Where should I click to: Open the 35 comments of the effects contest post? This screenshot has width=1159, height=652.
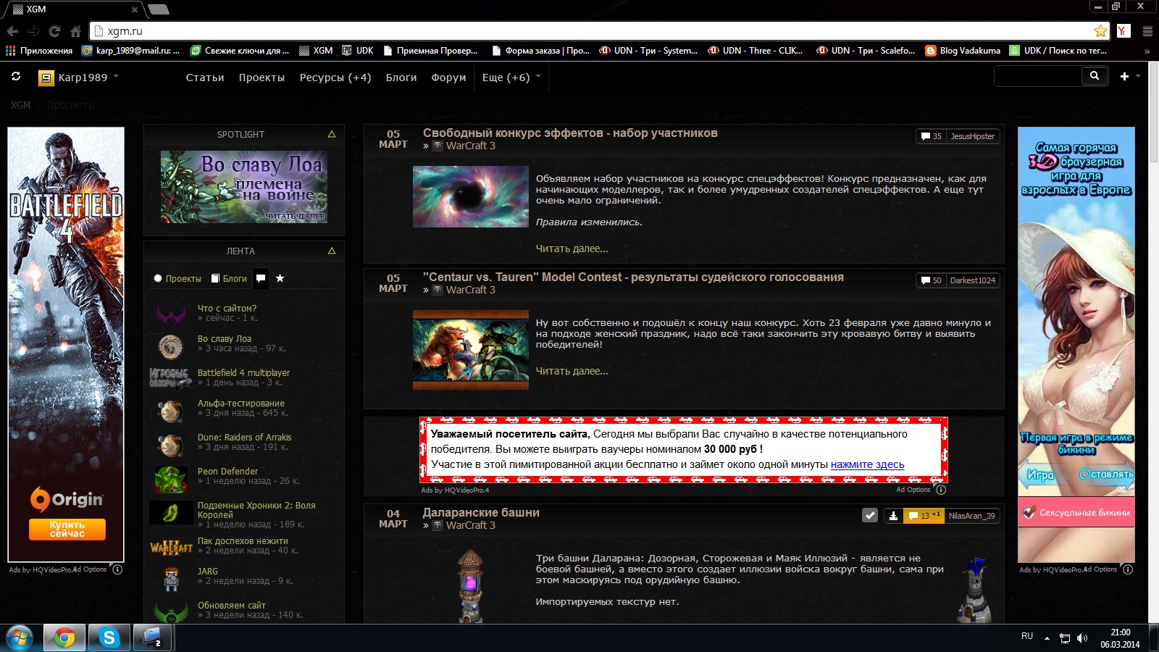coord(931,136)
